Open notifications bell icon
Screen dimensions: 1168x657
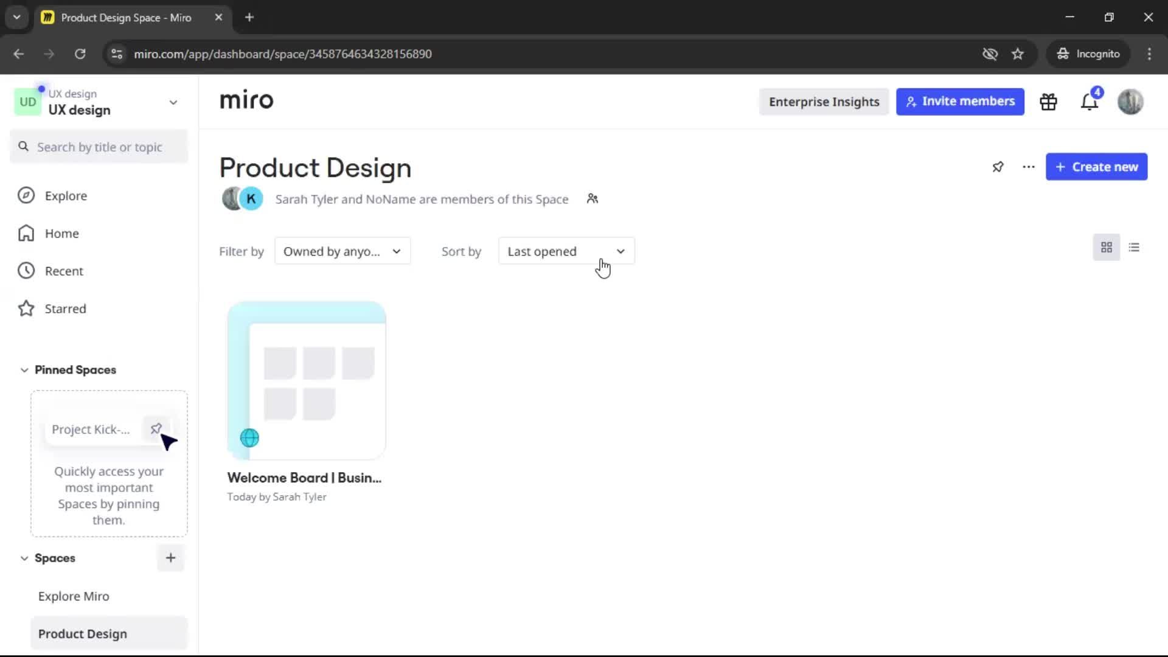click(1090, 102)
